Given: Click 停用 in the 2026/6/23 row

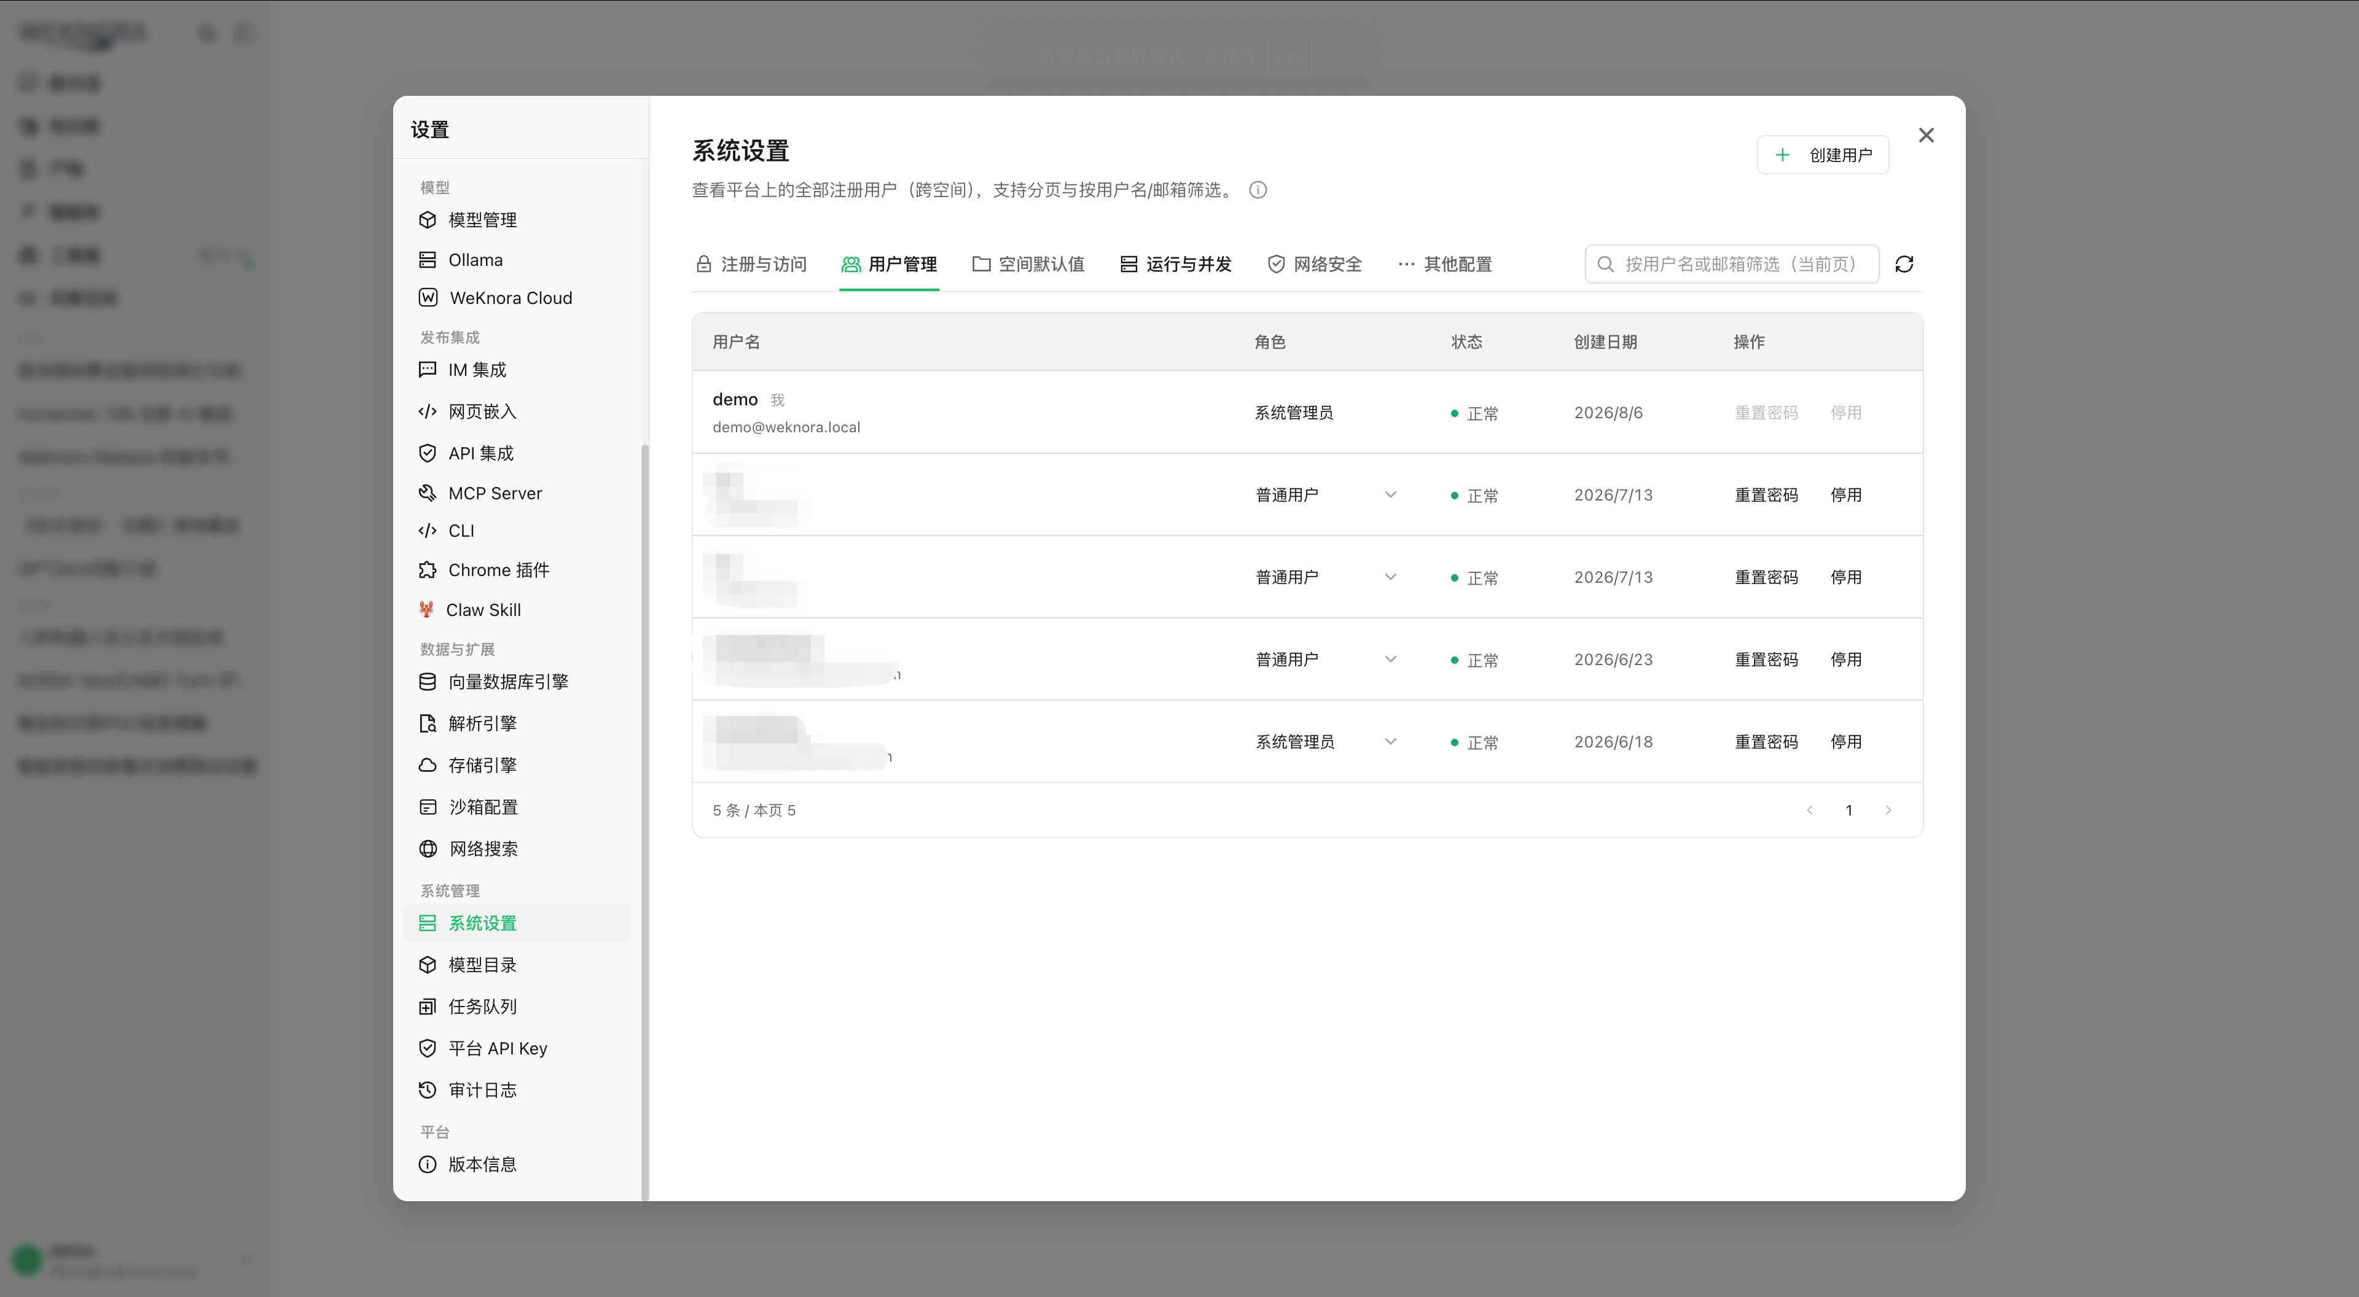Looking at the screenshot, I should (x=1845, y=660).
